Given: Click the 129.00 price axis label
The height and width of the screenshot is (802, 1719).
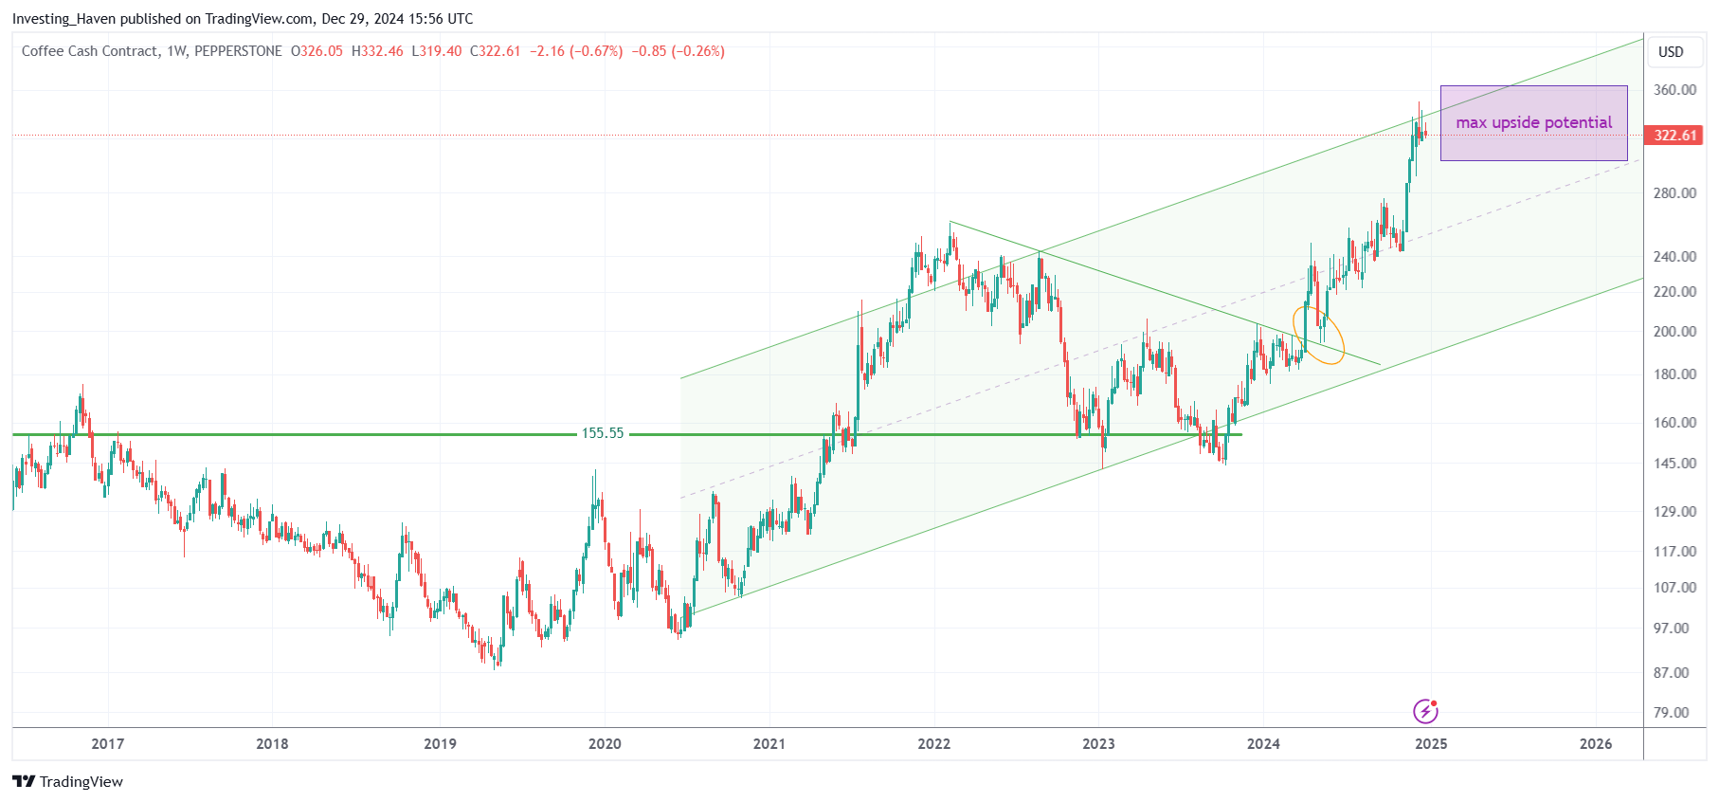Looking at the screenshot, I should click(1674, 512).
